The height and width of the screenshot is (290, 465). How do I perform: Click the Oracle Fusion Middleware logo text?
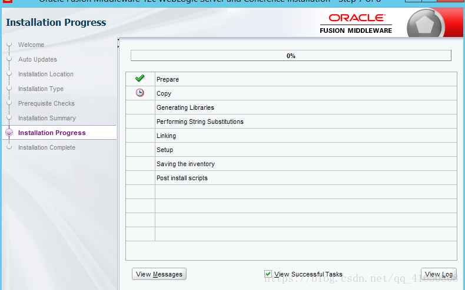click(356, 23)
